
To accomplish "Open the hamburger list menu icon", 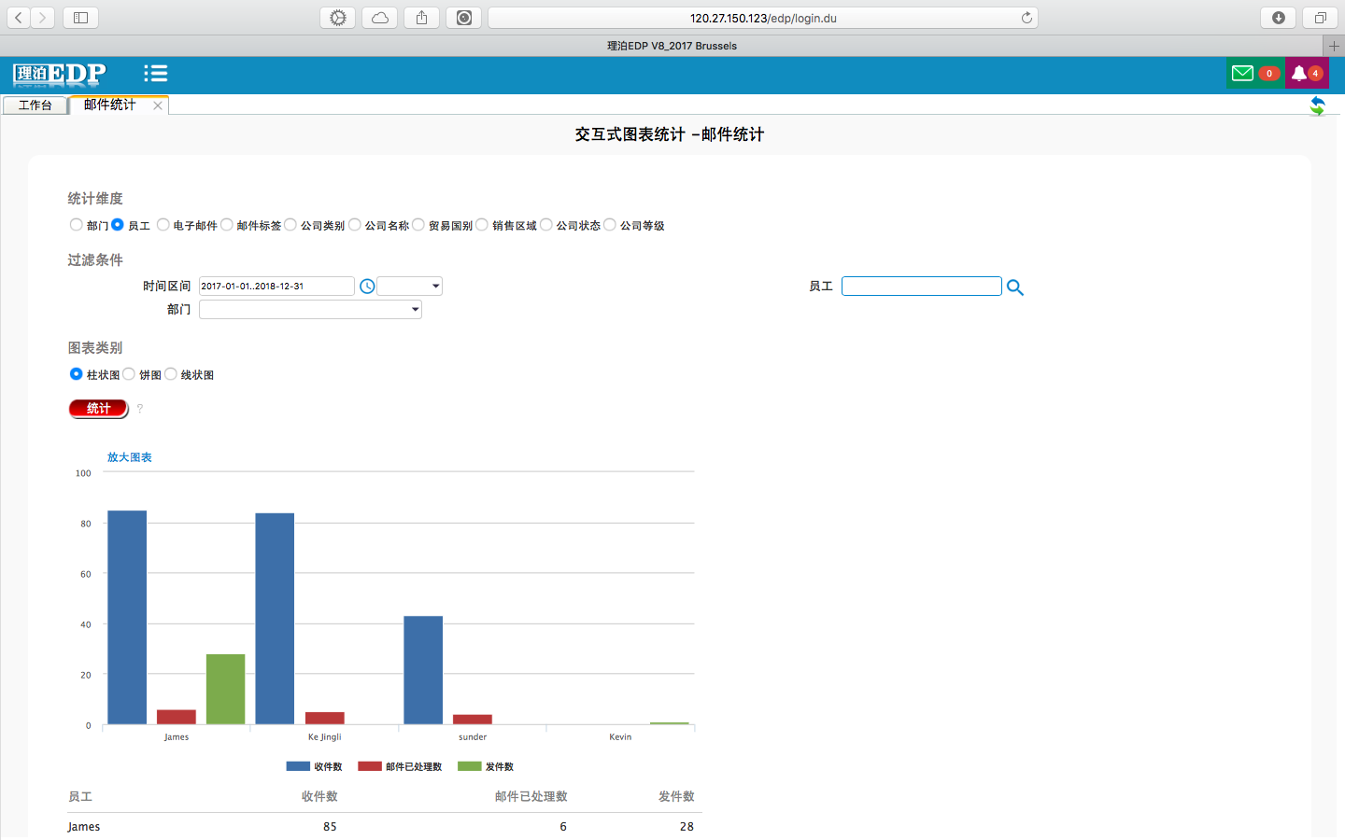I will pos(155,74).
